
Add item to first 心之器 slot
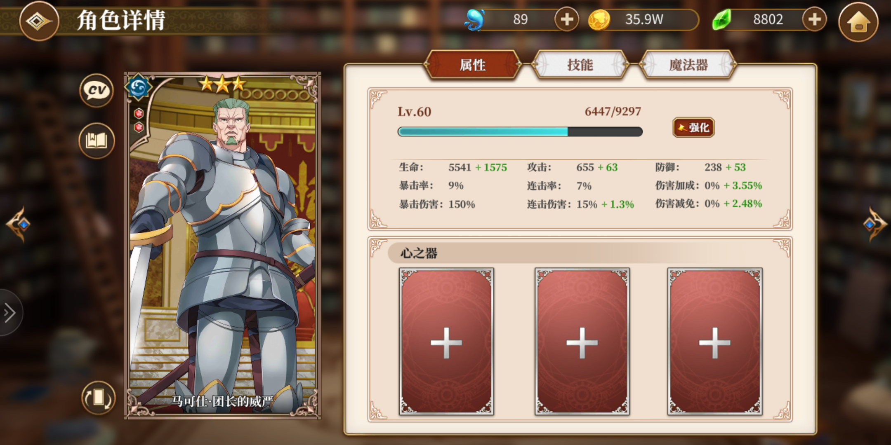pyautogui.click(x=446, y=342)
